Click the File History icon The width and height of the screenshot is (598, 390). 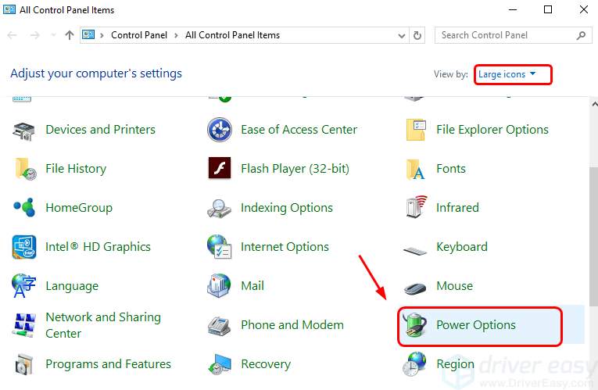[x=25, y=169]
